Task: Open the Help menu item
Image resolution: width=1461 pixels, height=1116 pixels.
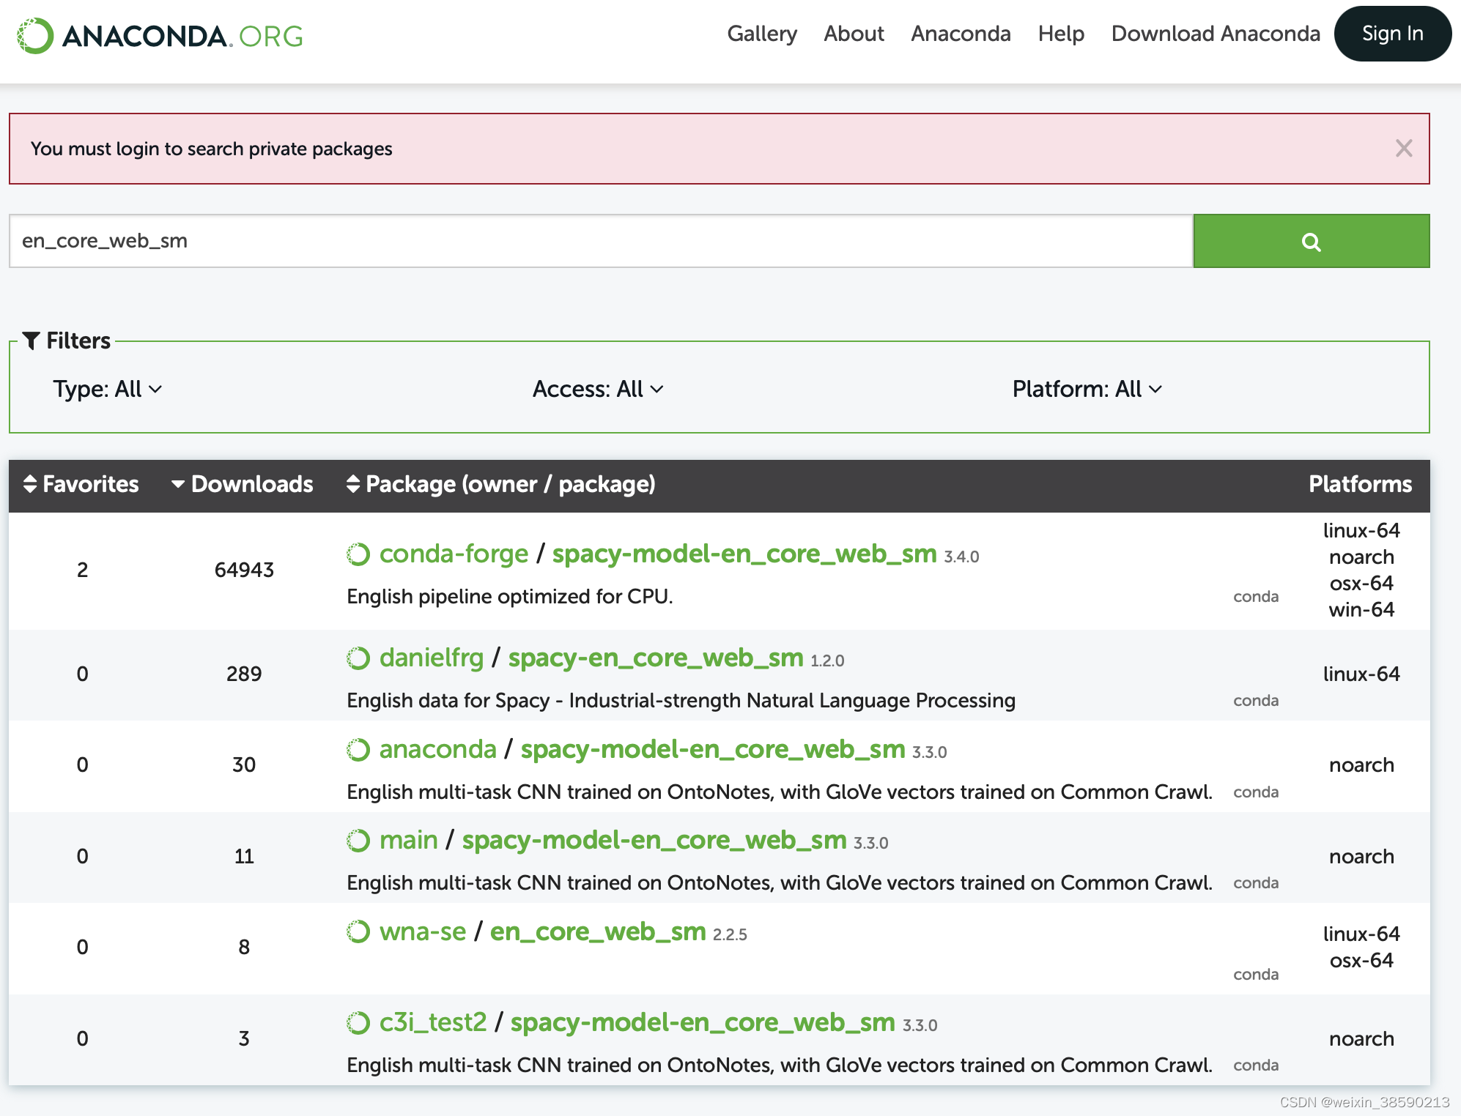Action: (1060, 34)
